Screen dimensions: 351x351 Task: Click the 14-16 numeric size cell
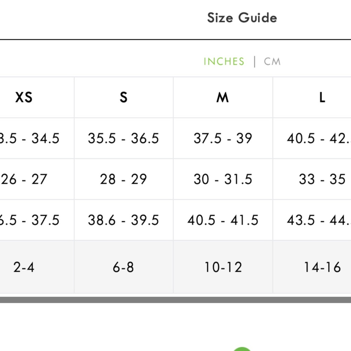click(x=322, y=267)
